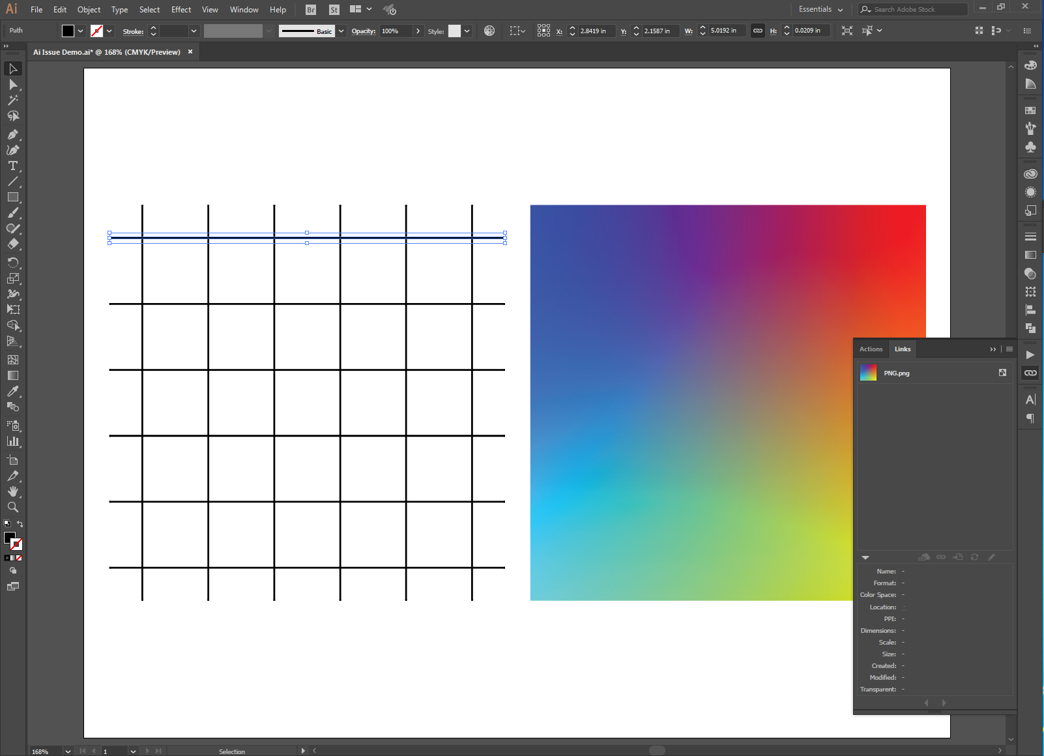Viewport: 1044px width, 756px height.
Task: Select the Magic Wand tool
Action: [x=13, y=100]
